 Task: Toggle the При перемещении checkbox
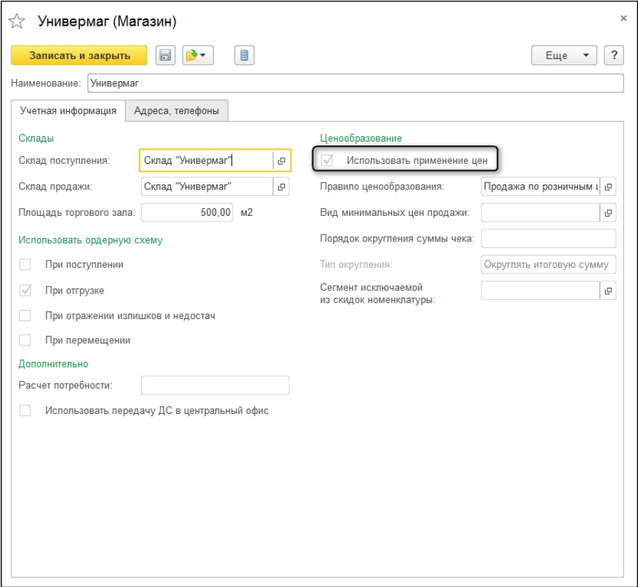(x=26, y=341)
